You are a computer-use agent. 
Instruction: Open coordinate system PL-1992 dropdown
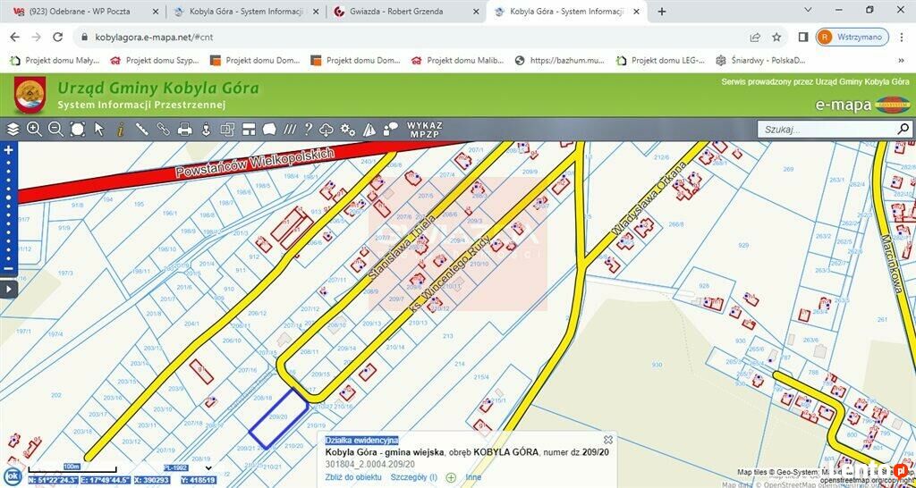(x=208, y=467)
